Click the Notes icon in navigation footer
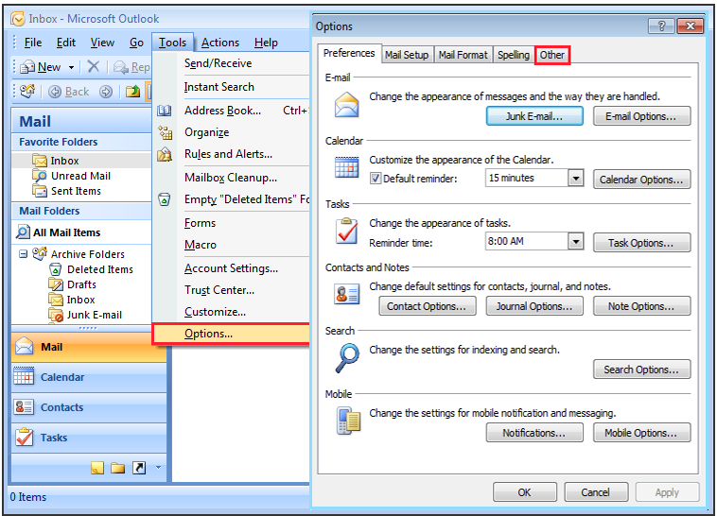 pyautogui.click(x=97, y=468)
